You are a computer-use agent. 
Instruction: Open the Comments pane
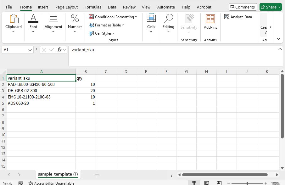coord(243,7)
